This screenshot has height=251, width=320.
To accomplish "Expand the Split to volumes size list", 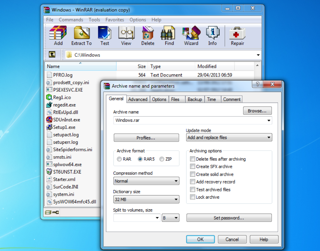I will click(157, 218).
